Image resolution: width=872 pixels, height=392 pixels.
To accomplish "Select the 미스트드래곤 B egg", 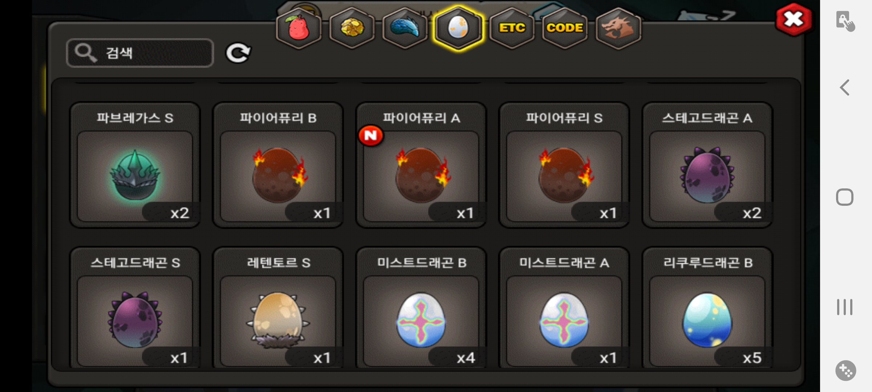I will click(421, 308).
